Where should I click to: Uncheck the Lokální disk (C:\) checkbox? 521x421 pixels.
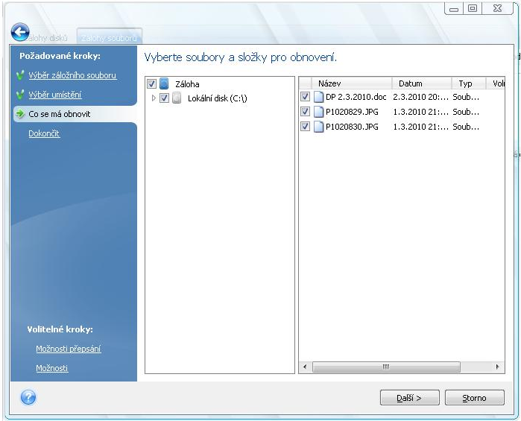(x=165, y=98)
